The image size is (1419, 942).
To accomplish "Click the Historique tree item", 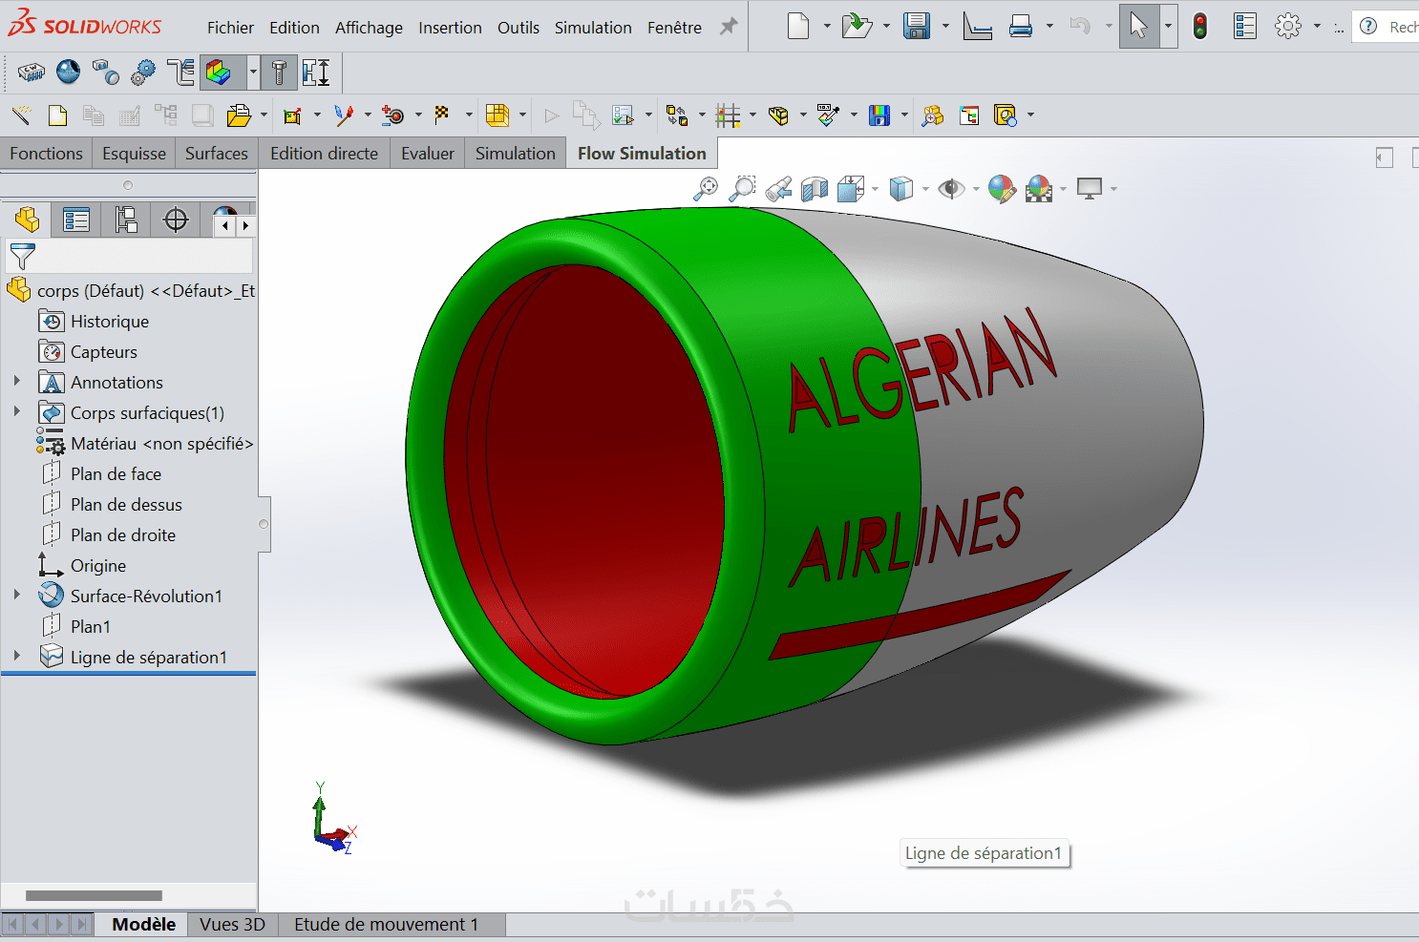I will [109, 322].
